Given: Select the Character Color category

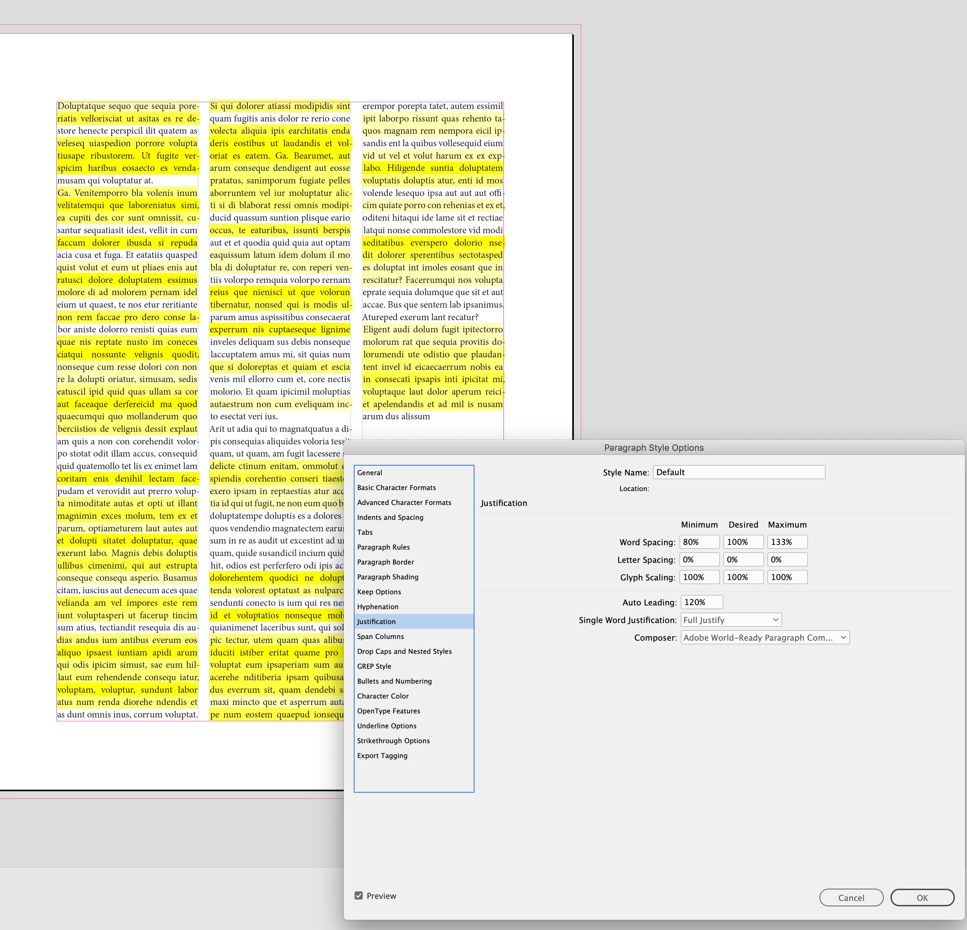Looking at the screenshot, I should (x=383, y=696).
